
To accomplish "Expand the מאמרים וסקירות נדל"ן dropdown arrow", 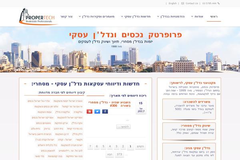I will (x=80, y=16).
